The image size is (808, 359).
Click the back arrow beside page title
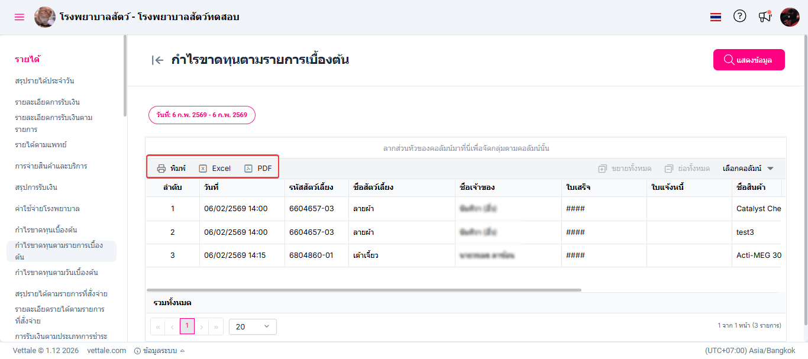tap(157, 60)
